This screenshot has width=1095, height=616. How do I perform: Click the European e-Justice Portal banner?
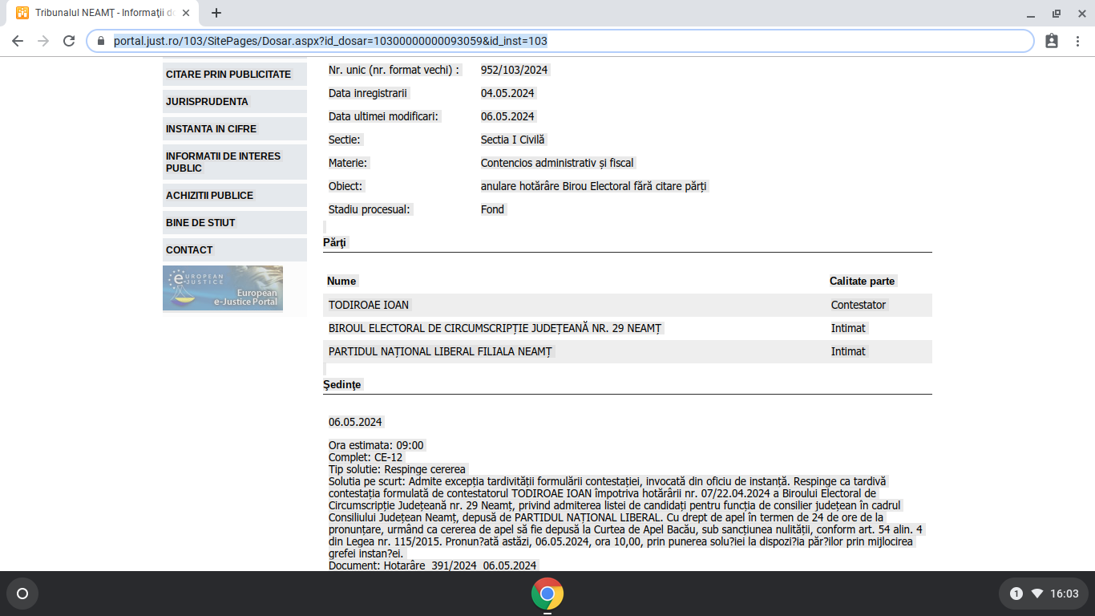223,289
